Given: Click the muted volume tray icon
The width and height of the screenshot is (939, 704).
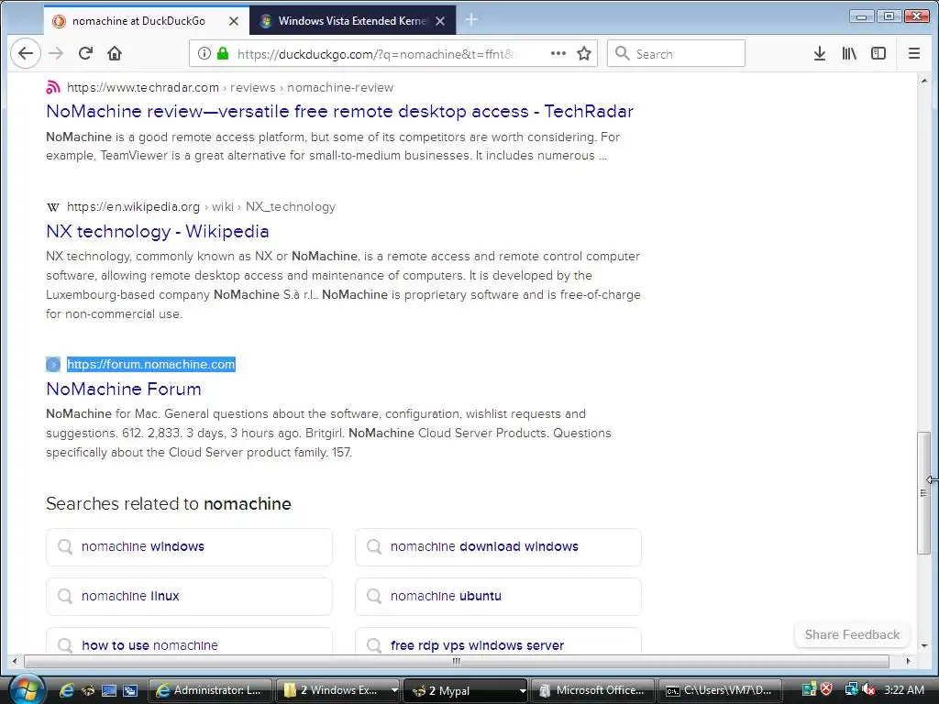Looking at the screenshot, I should 868,689.
